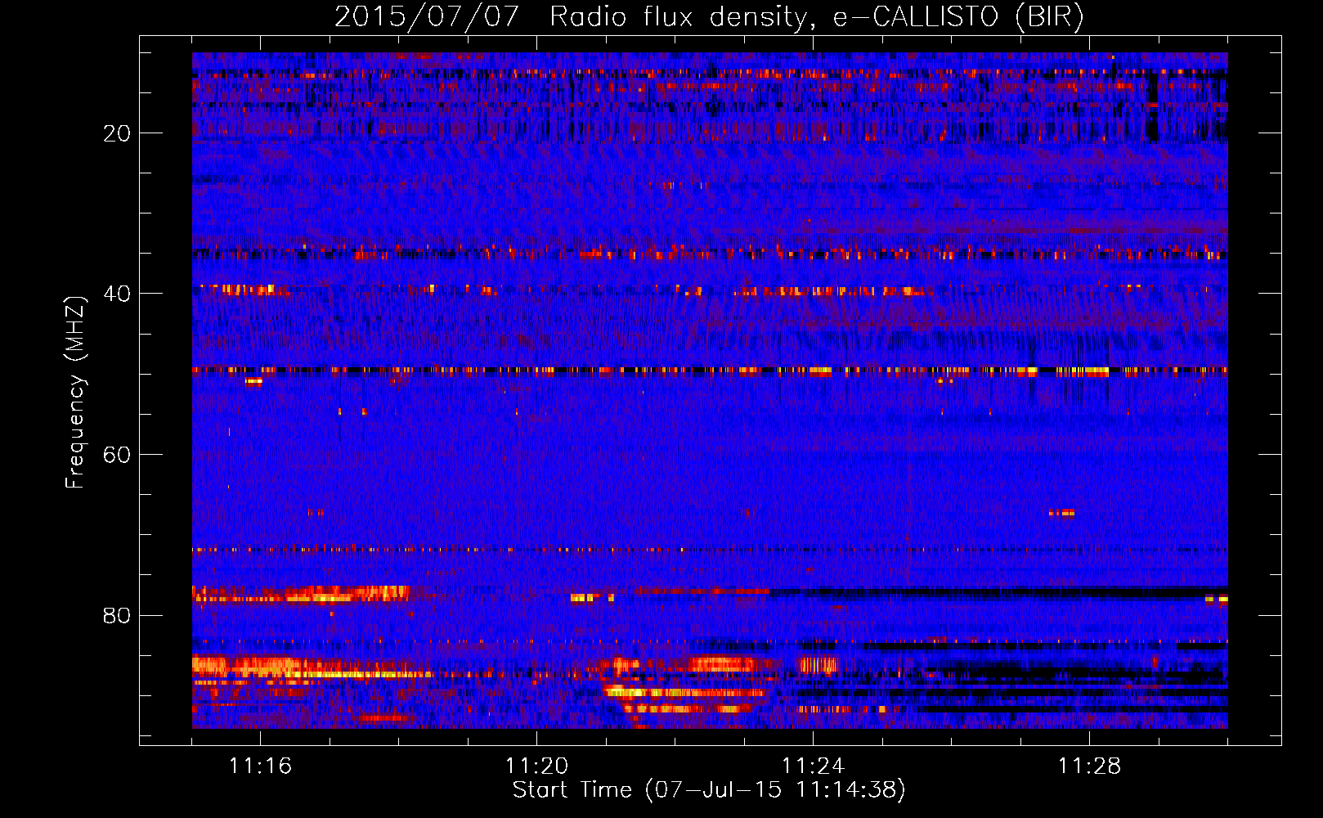This screenshot has width=1323, height=818.
Task: Click the 60 MHz frequency tick label
Action: (x=117, y=455)
